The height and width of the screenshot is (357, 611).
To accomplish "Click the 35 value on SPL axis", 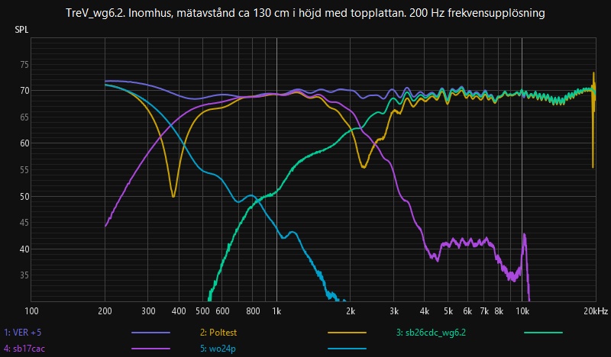I will [x=24, y=275].
